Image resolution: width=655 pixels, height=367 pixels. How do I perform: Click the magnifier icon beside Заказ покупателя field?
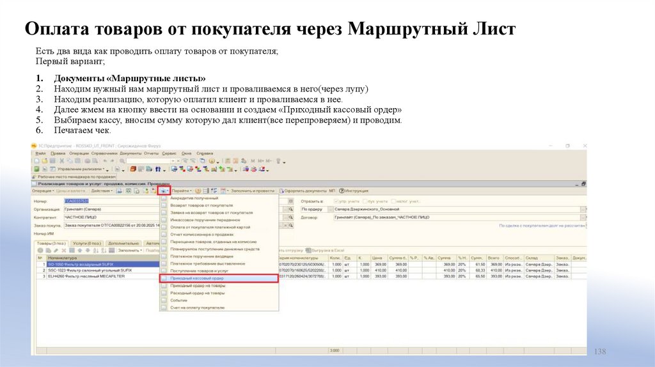(291, 226)
